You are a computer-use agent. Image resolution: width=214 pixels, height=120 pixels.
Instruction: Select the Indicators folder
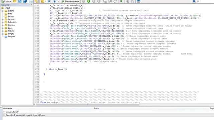click(12, 22)
